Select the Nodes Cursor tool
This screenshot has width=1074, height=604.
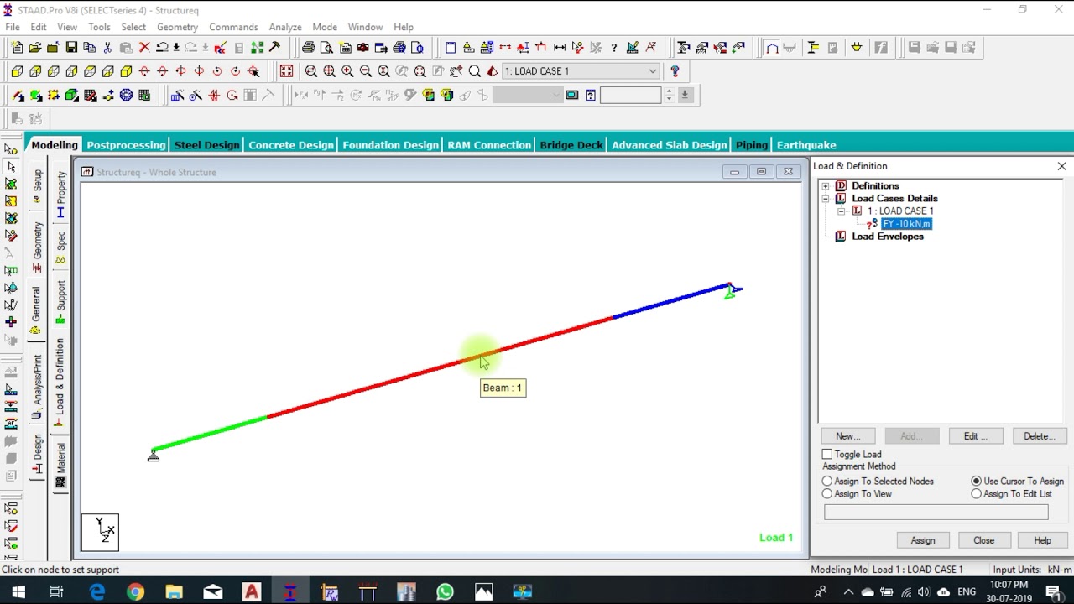tap(11, 149)
